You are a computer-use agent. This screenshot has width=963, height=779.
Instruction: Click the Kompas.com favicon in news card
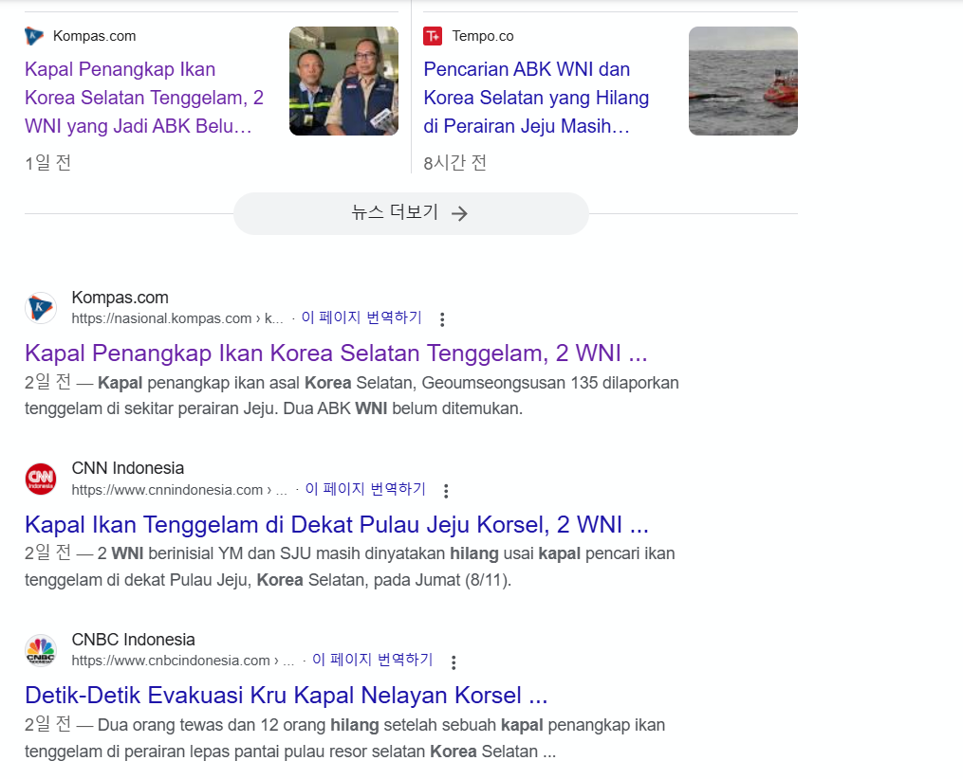(x=34, y=36)
